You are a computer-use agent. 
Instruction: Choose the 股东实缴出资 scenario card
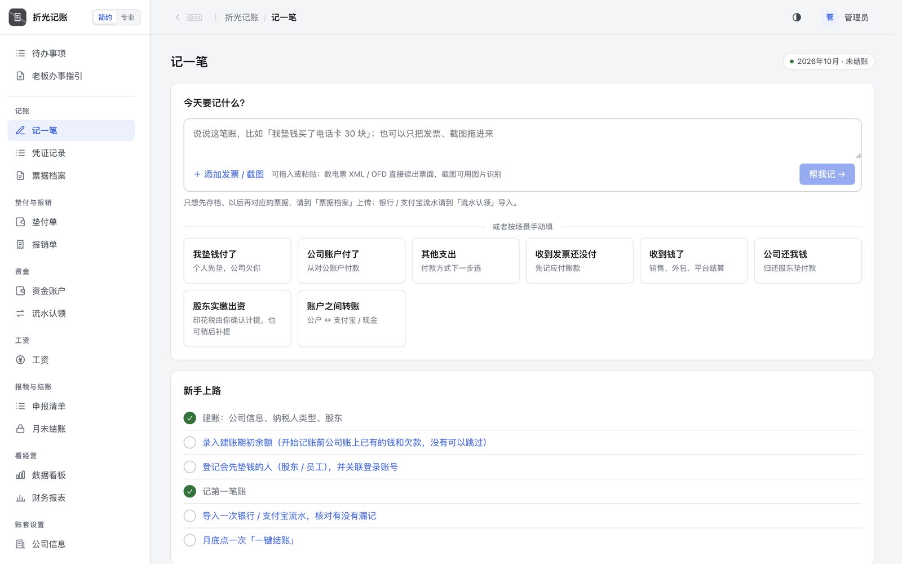pyautogui.click(x=237, y=318)
